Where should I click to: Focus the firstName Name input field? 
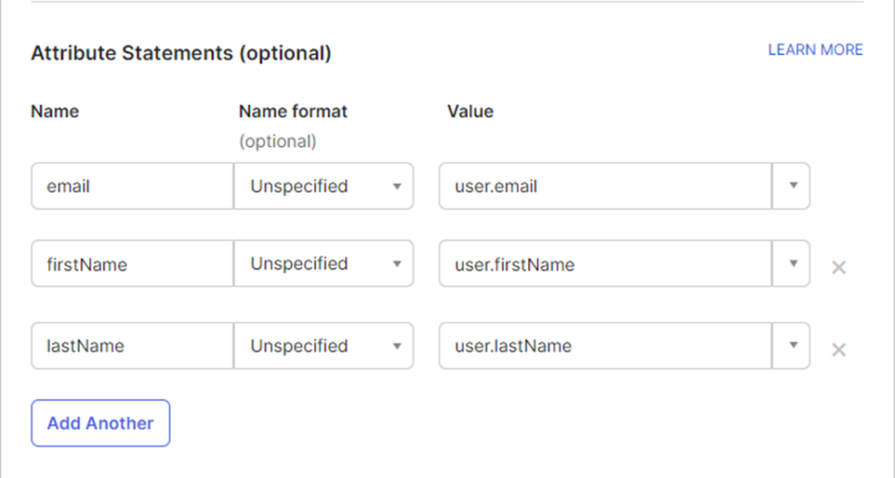(x=132, y=264)
